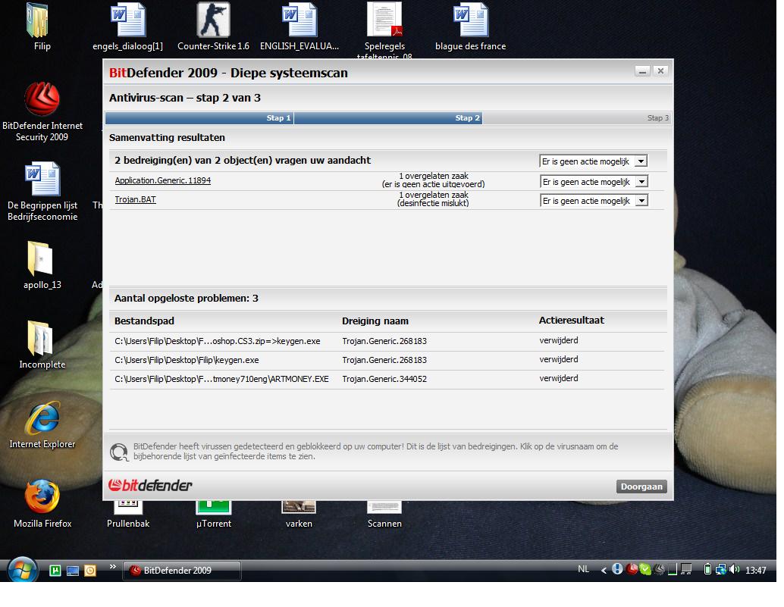Screen dimensions: 784x607
Task: Open the volume speaker tray icon
Action: (x=734, y=569)
